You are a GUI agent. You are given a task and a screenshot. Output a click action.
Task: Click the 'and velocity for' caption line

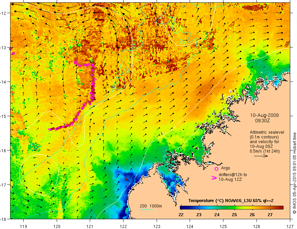click(264, 141)
